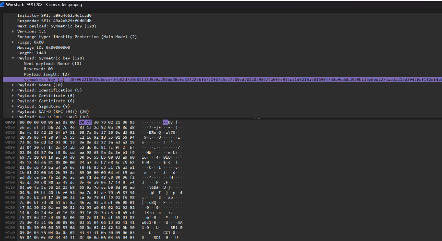Click ASCII text '\6$#' in hex pane

pyautogui.click(x=154, y=187)
